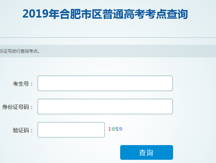Click "合肥市区" in the page heading
216x163 pixels.
click(81, 14)
